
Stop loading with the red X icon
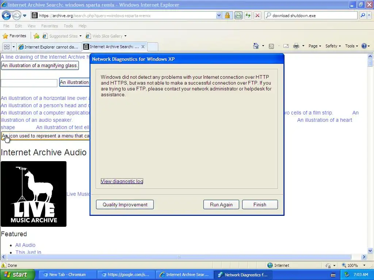click(257, 15)
